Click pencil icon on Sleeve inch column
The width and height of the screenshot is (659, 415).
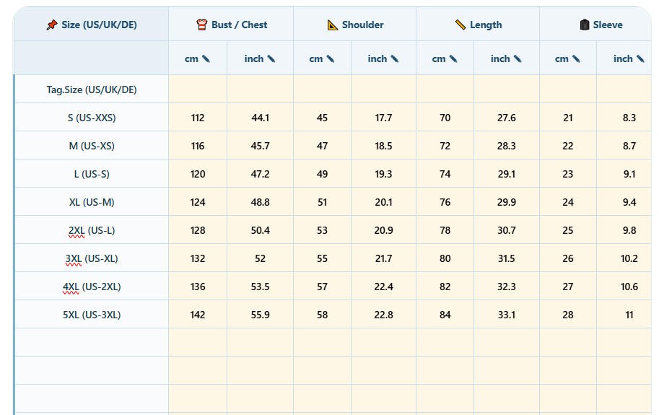coord(640,58)
